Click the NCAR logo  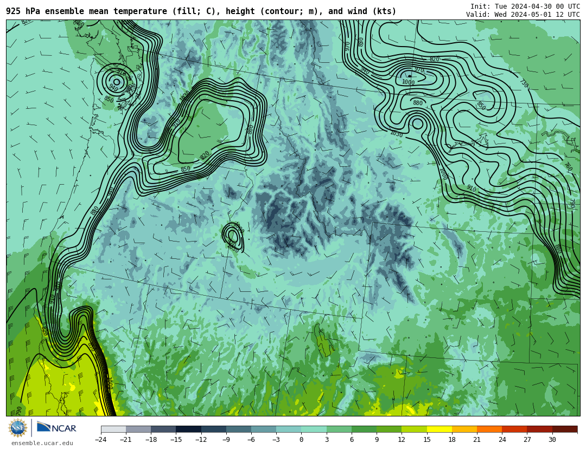click(56, 427)
